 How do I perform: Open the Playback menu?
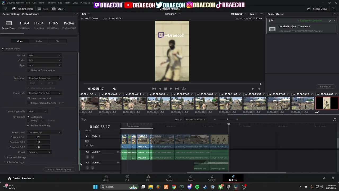click(85, 3)
